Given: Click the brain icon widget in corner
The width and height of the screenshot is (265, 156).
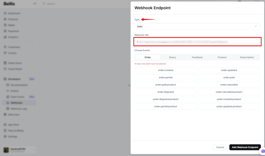Looking at the screenshot, I should (x=263, y=151).
